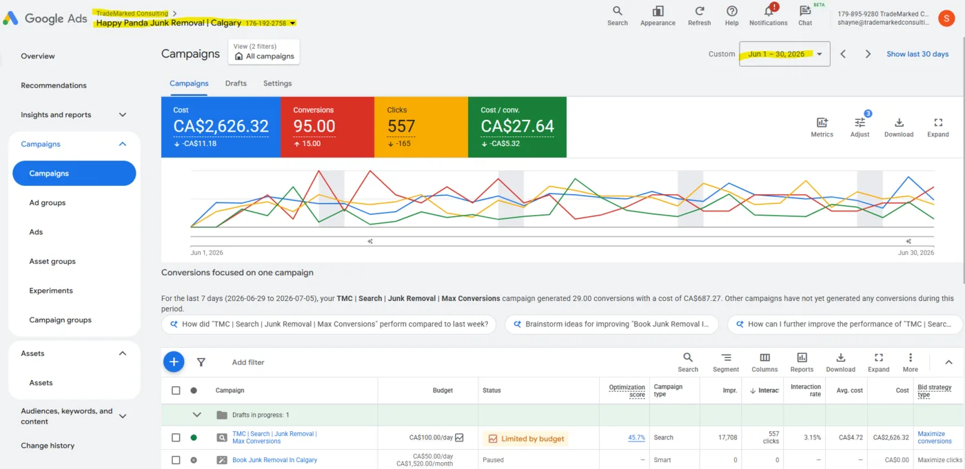Open the Chat beta icon
965x469 pixels.
[x=805, y=15]
